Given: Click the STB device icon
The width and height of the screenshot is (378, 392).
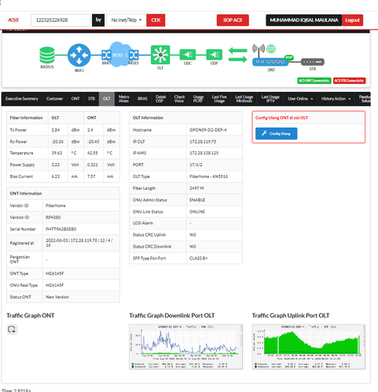Looking at the screenshot, I should 313,62.
